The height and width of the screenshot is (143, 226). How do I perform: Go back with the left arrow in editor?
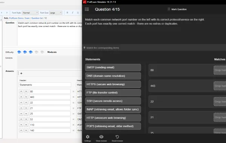2,13
